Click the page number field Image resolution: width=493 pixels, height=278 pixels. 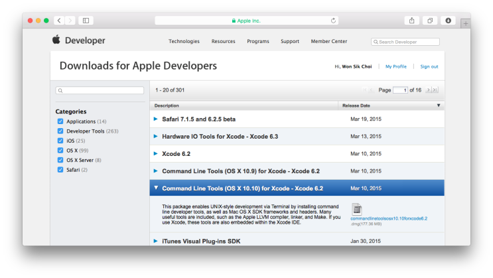coord(400,90)
